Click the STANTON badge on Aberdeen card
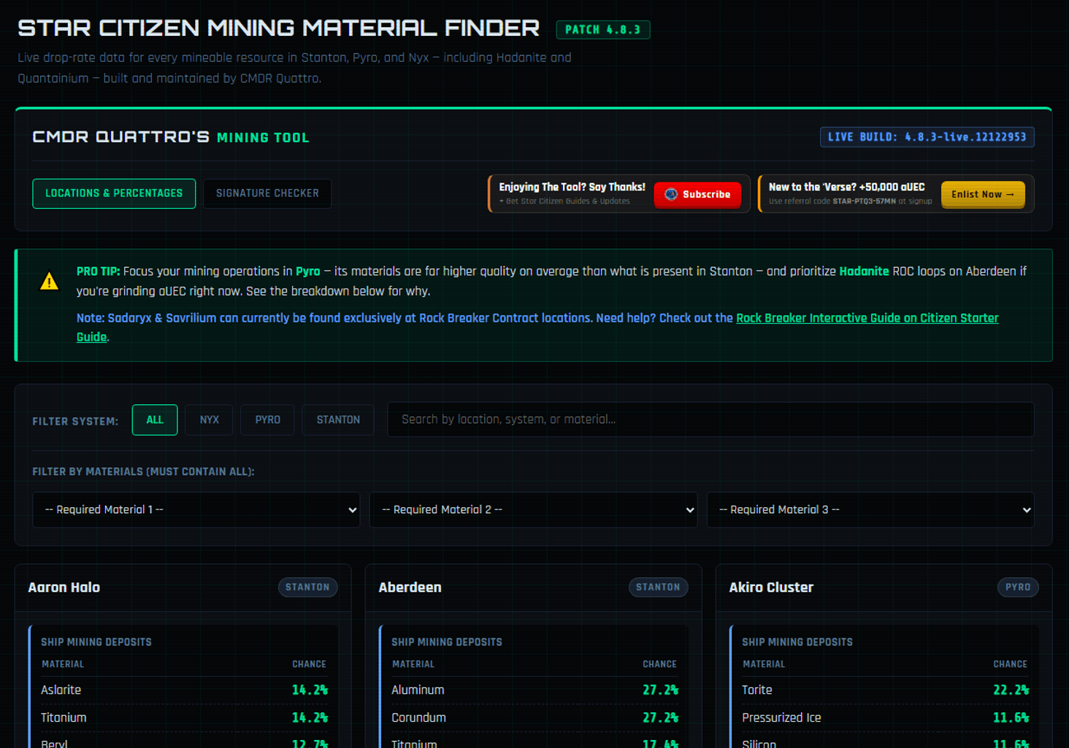Viewport: 1069px width, 748px height. [x=658, y=587]
